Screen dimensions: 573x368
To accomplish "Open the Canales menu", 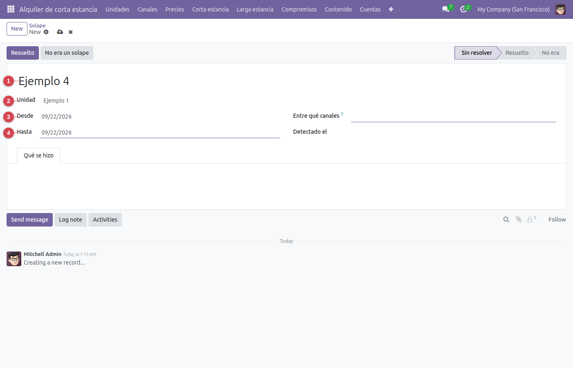I will (x=147, y=9).
